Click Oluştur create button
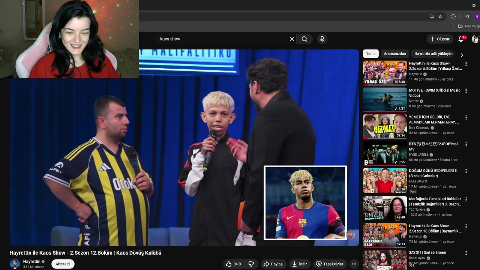 [x=439, y=39]
